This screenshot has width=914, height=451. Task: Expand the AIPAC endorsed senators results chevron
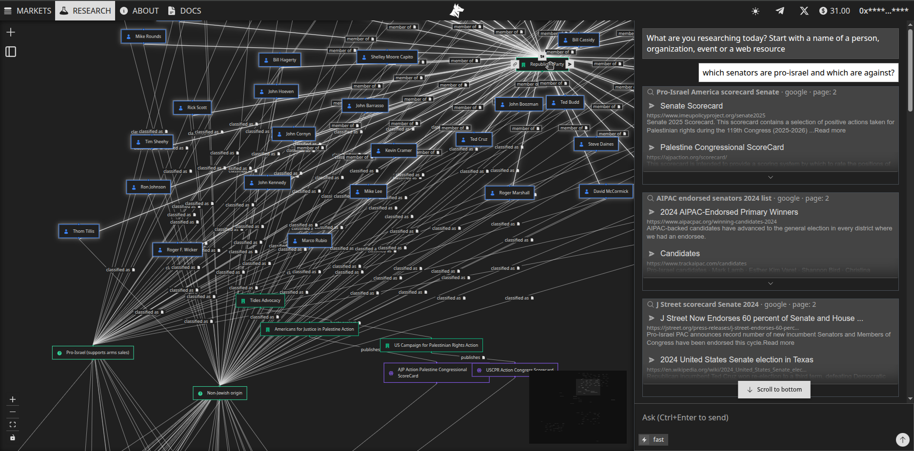[771, 283]
